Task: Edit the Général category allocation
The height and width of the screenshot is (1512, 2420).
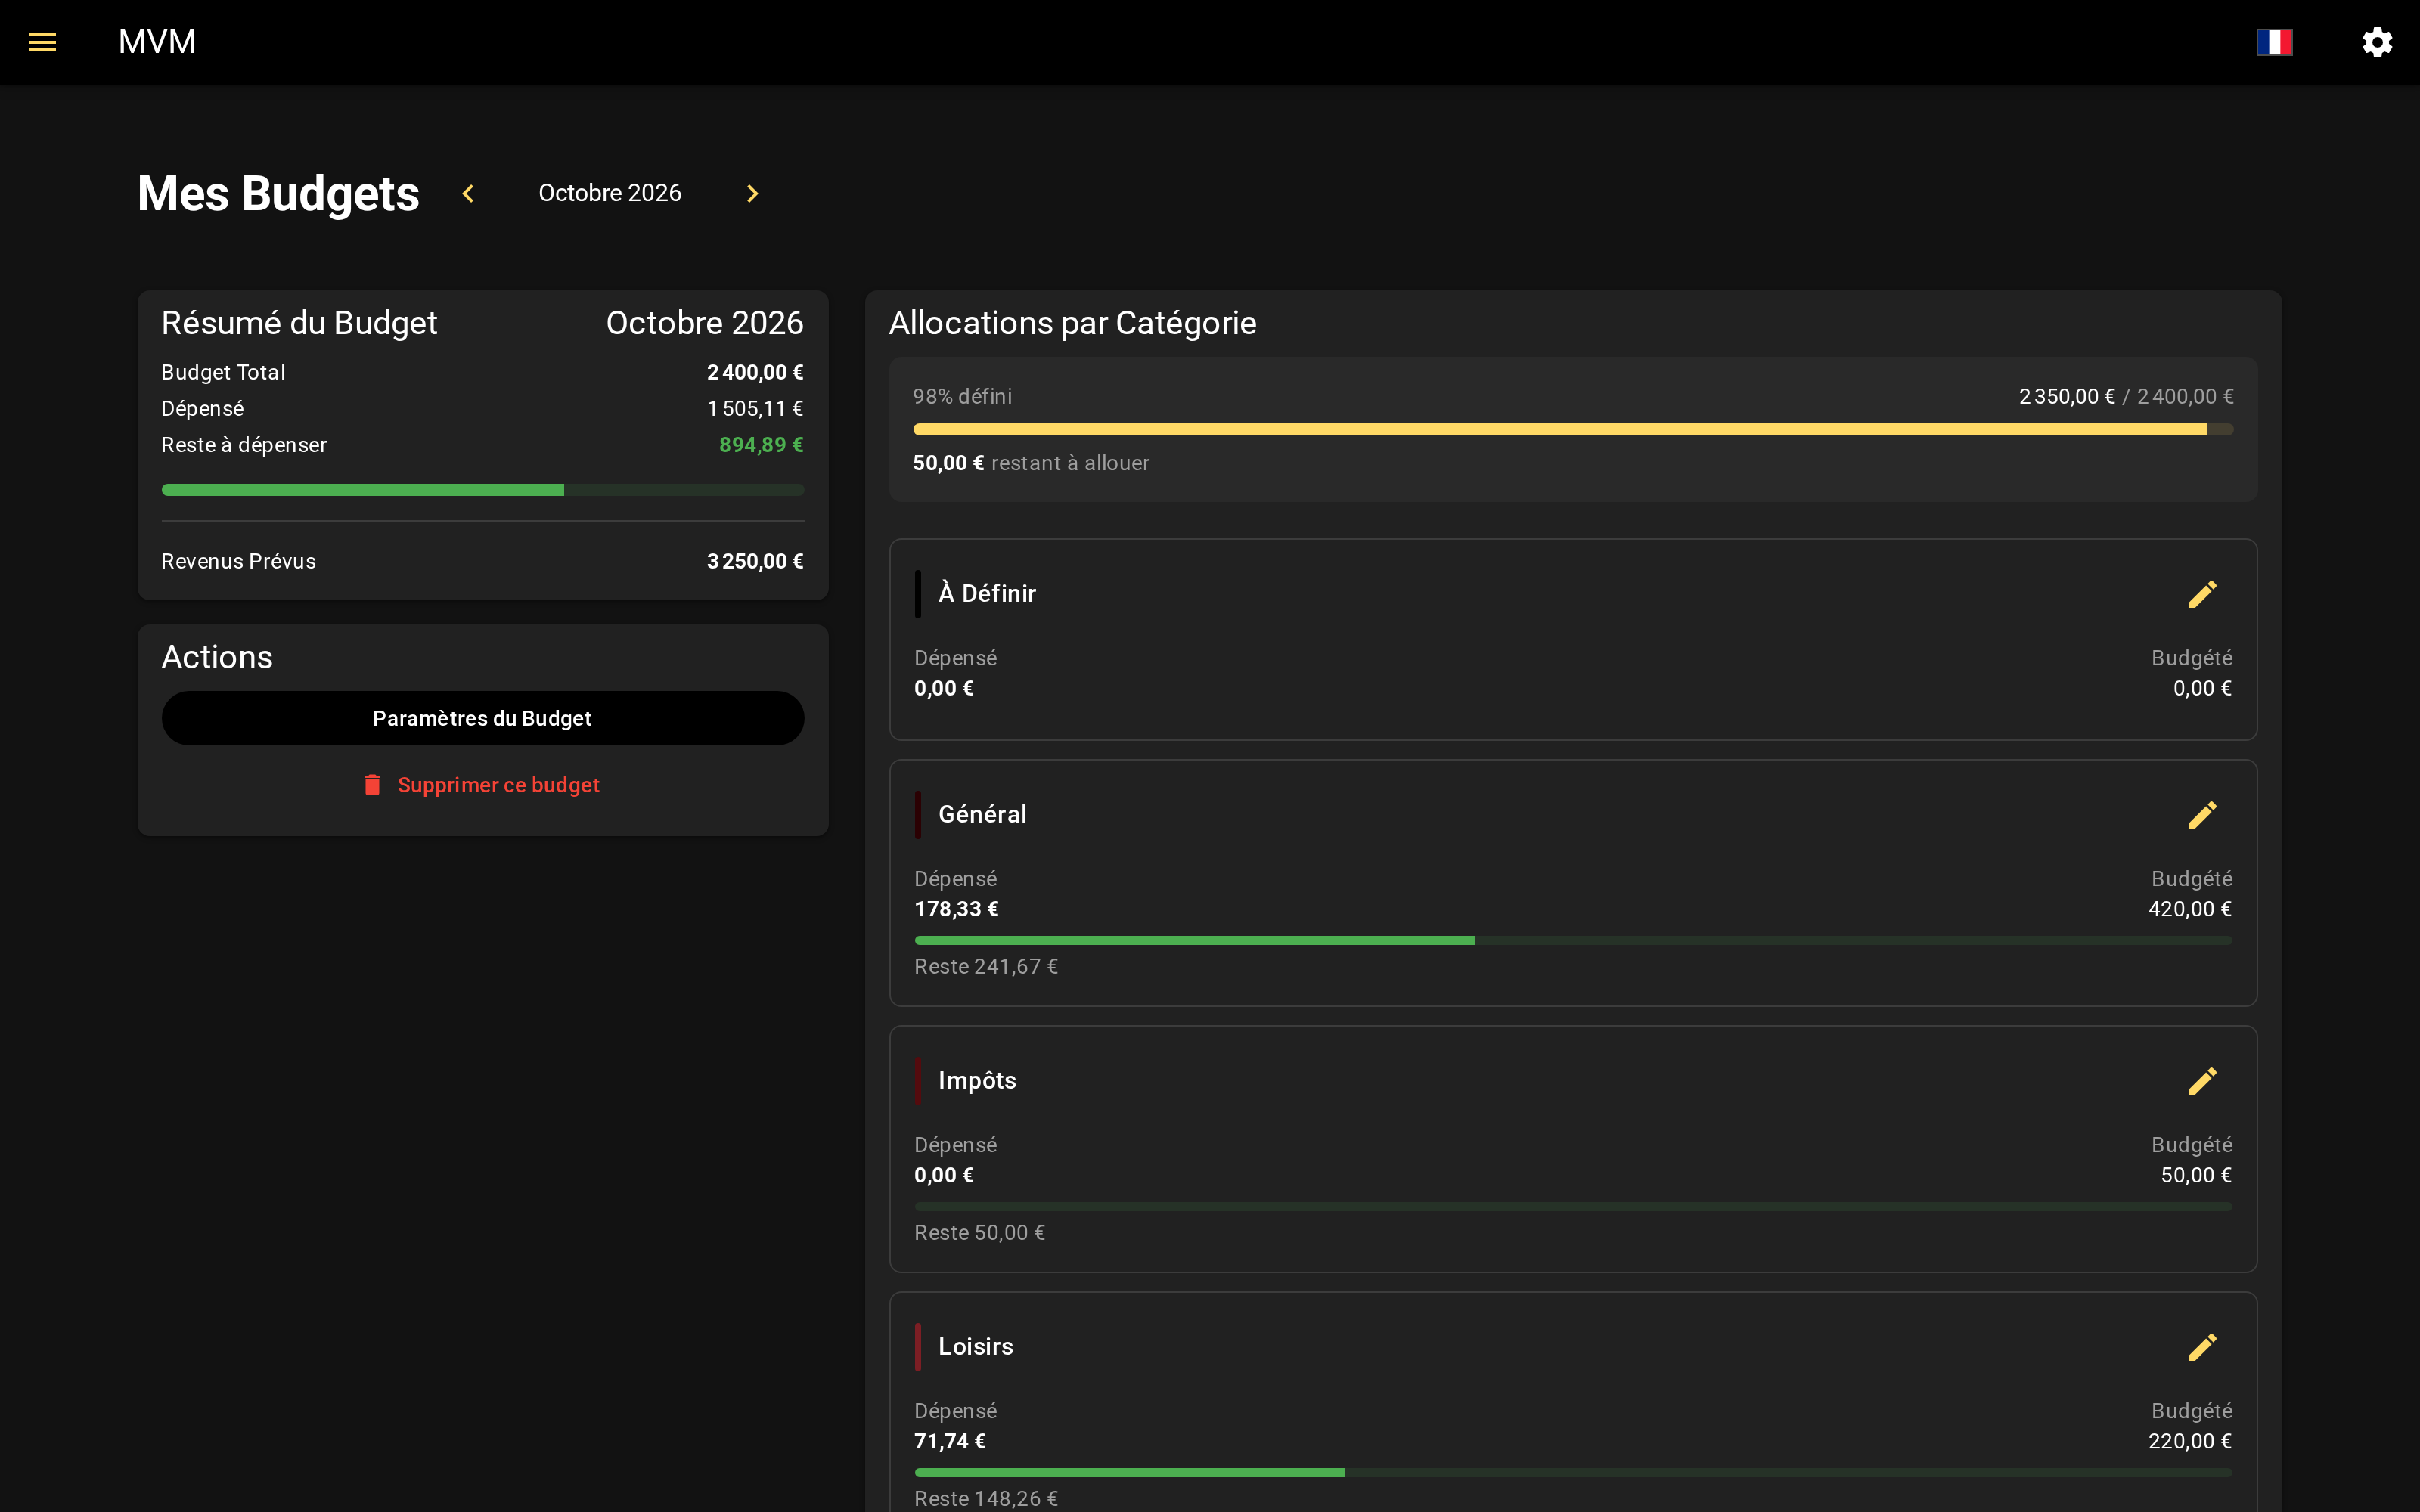Action: 2202,815
